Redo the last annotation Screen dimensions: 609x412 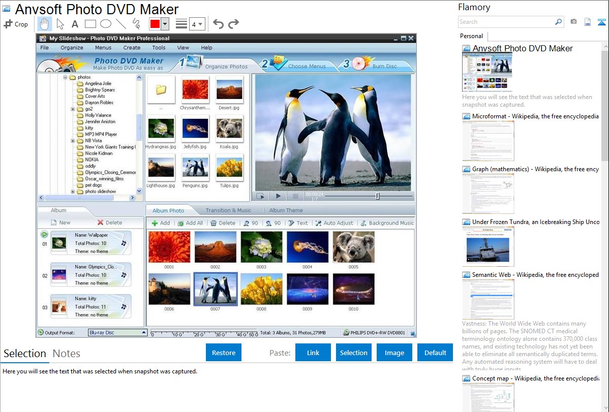point(233,24)
